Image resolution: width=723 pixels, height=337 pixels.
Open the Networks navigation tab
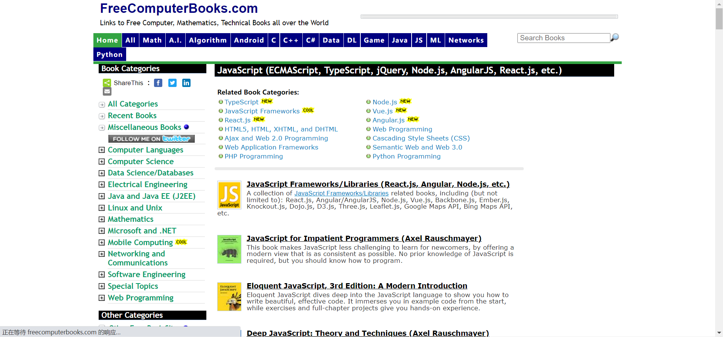pyautogui.click(x=466, y=40)
